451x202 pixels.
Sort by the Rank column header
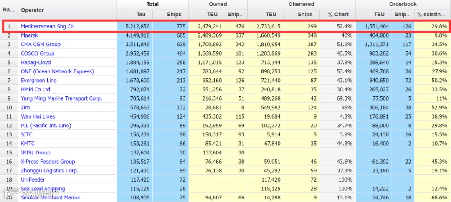pyautogui.click(x=9, y=10)
